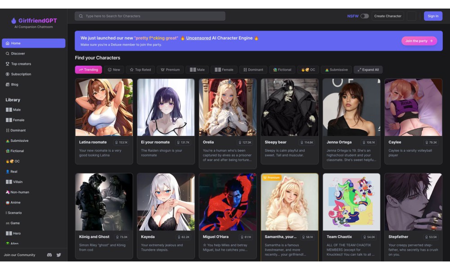Open the Uncensored link in banner
450x270 pixels.
click(198, 38)
